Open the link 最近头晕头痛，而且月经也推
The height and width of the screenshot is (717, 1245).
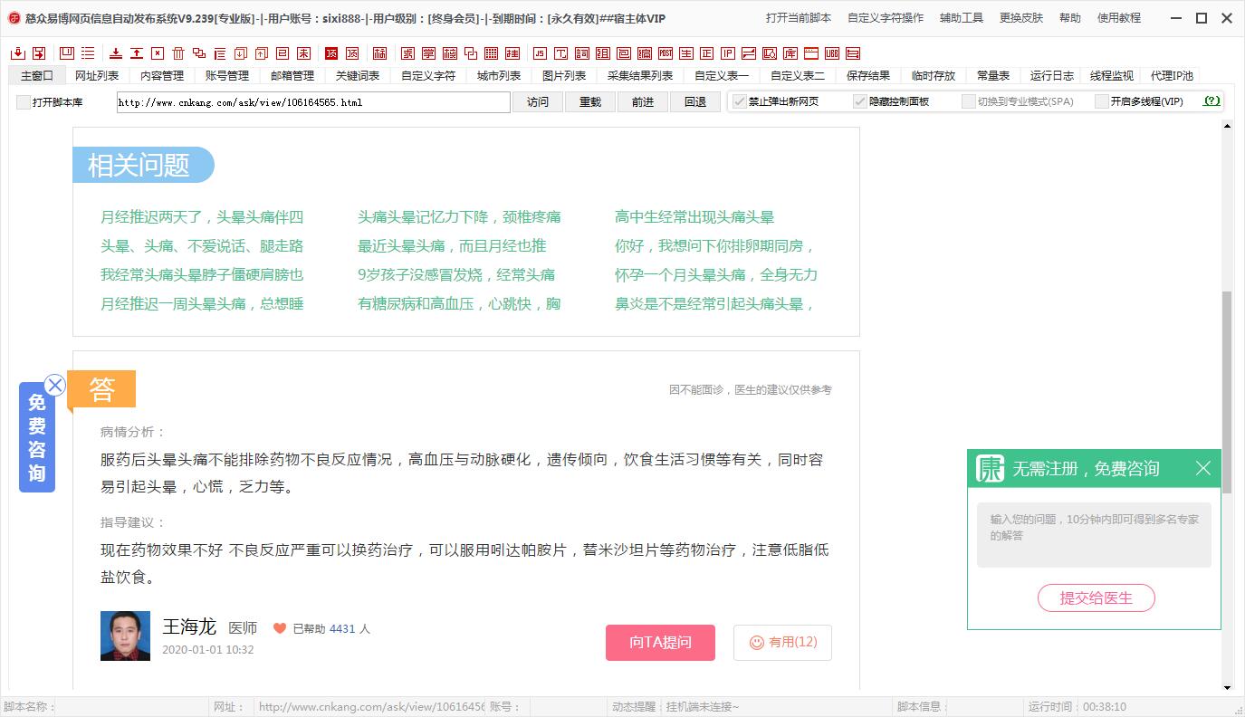click(452, 246)
